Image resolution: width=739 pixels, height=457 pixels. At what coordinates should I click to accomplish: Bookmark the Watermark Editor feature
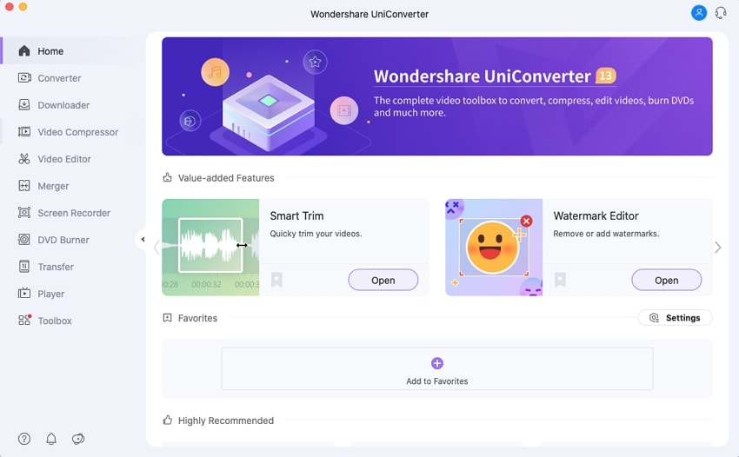pos(560,280)
